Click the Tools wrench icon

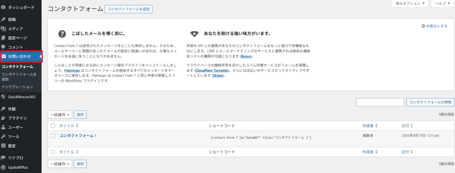(3, 136)
